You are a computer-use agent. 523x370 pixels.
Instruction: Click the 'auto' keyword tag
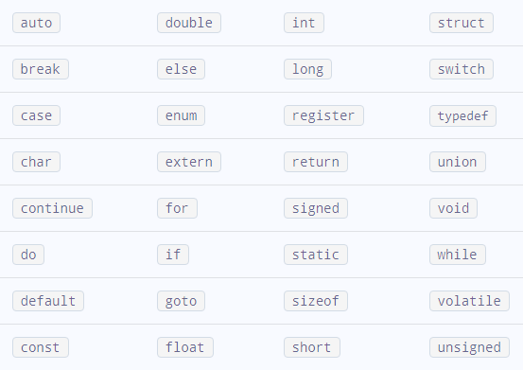click(36, 23)
